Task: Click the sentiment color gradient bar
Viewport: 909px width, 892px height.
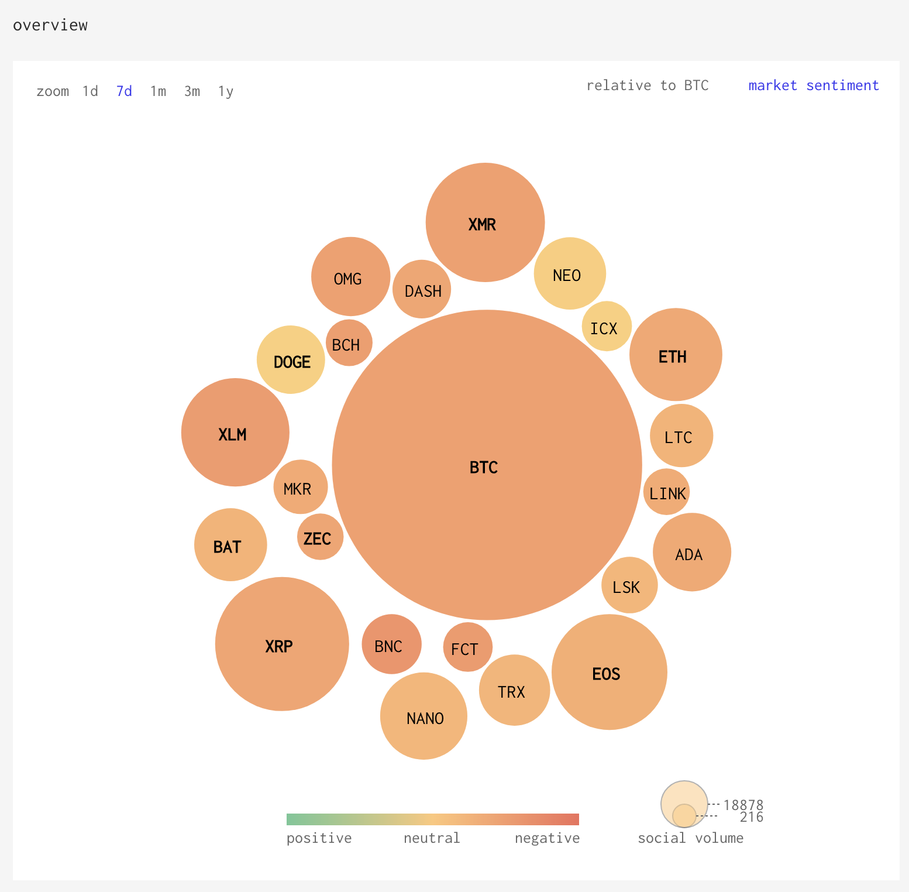Action: tap(433, 819)
